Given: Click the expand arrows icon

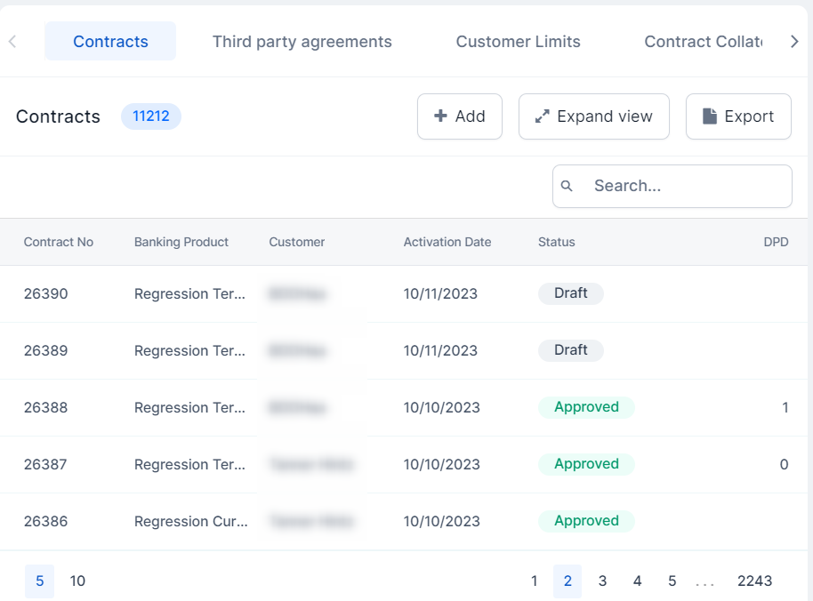Looking at the screenshot, I should point(542,116).
